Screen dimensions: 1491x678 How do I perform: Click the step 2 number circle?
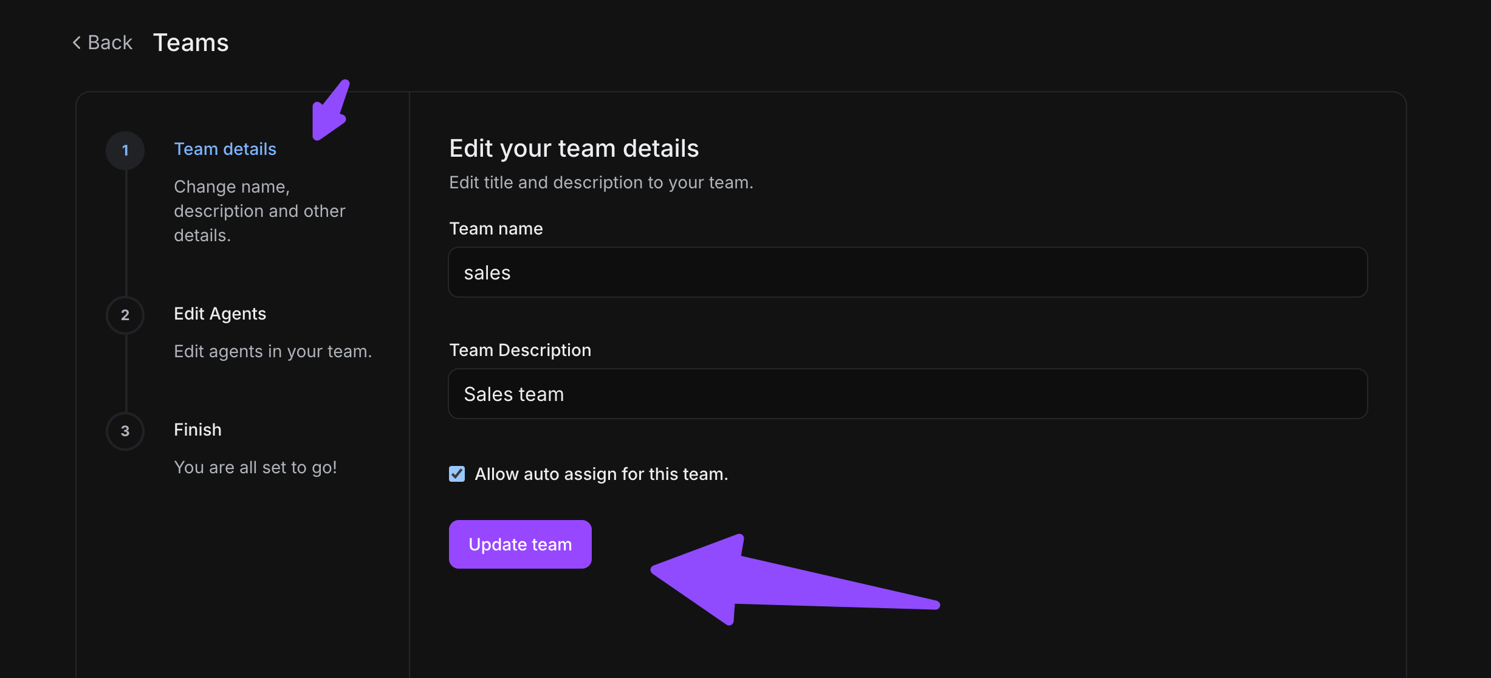click(x=125, y=315)
